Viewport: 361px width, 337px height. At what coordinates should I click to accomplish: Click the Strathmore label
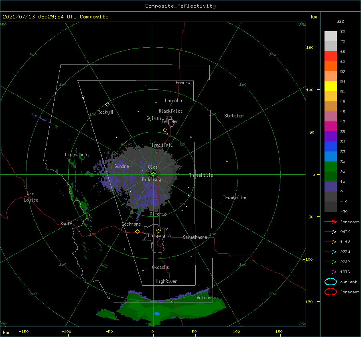click(195, 237)
